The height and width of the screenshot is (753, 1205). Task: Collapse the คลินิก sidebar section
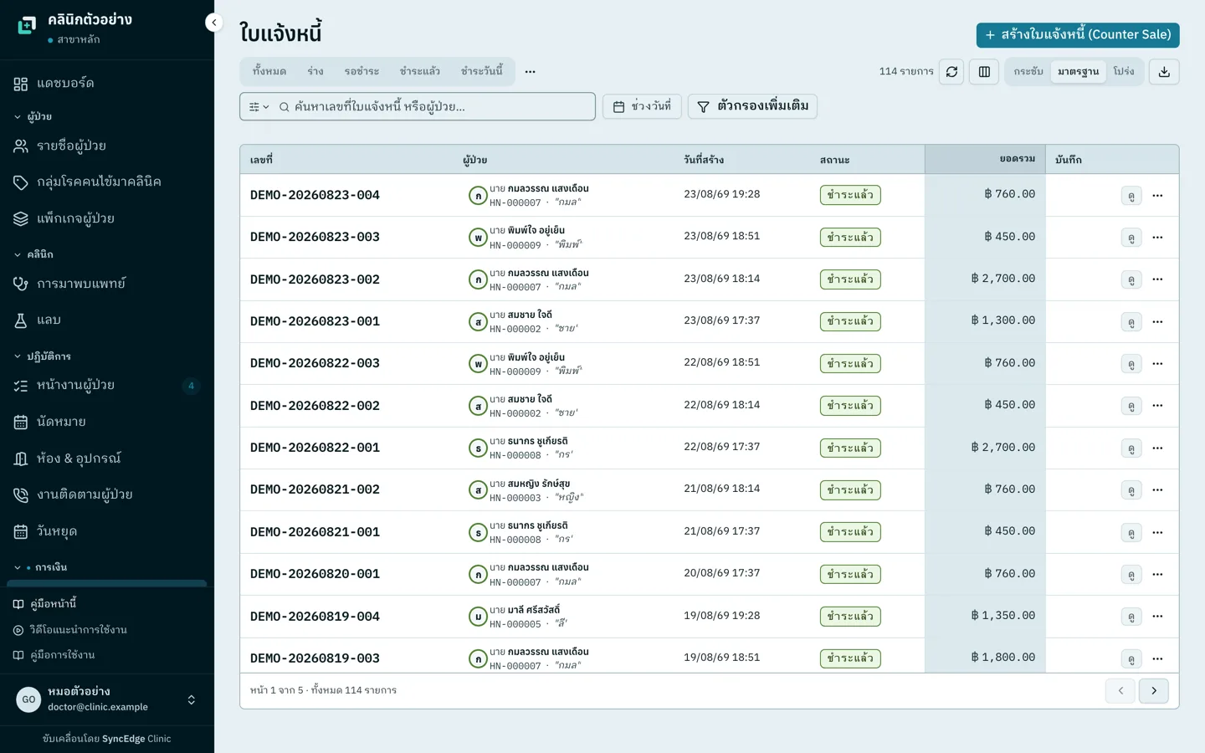[x=33, y=254]
